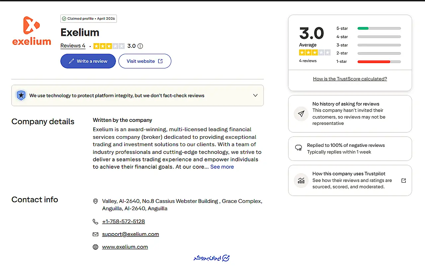
Task: Open the Reviews 4 link
Action: click(x=73, y=46)
